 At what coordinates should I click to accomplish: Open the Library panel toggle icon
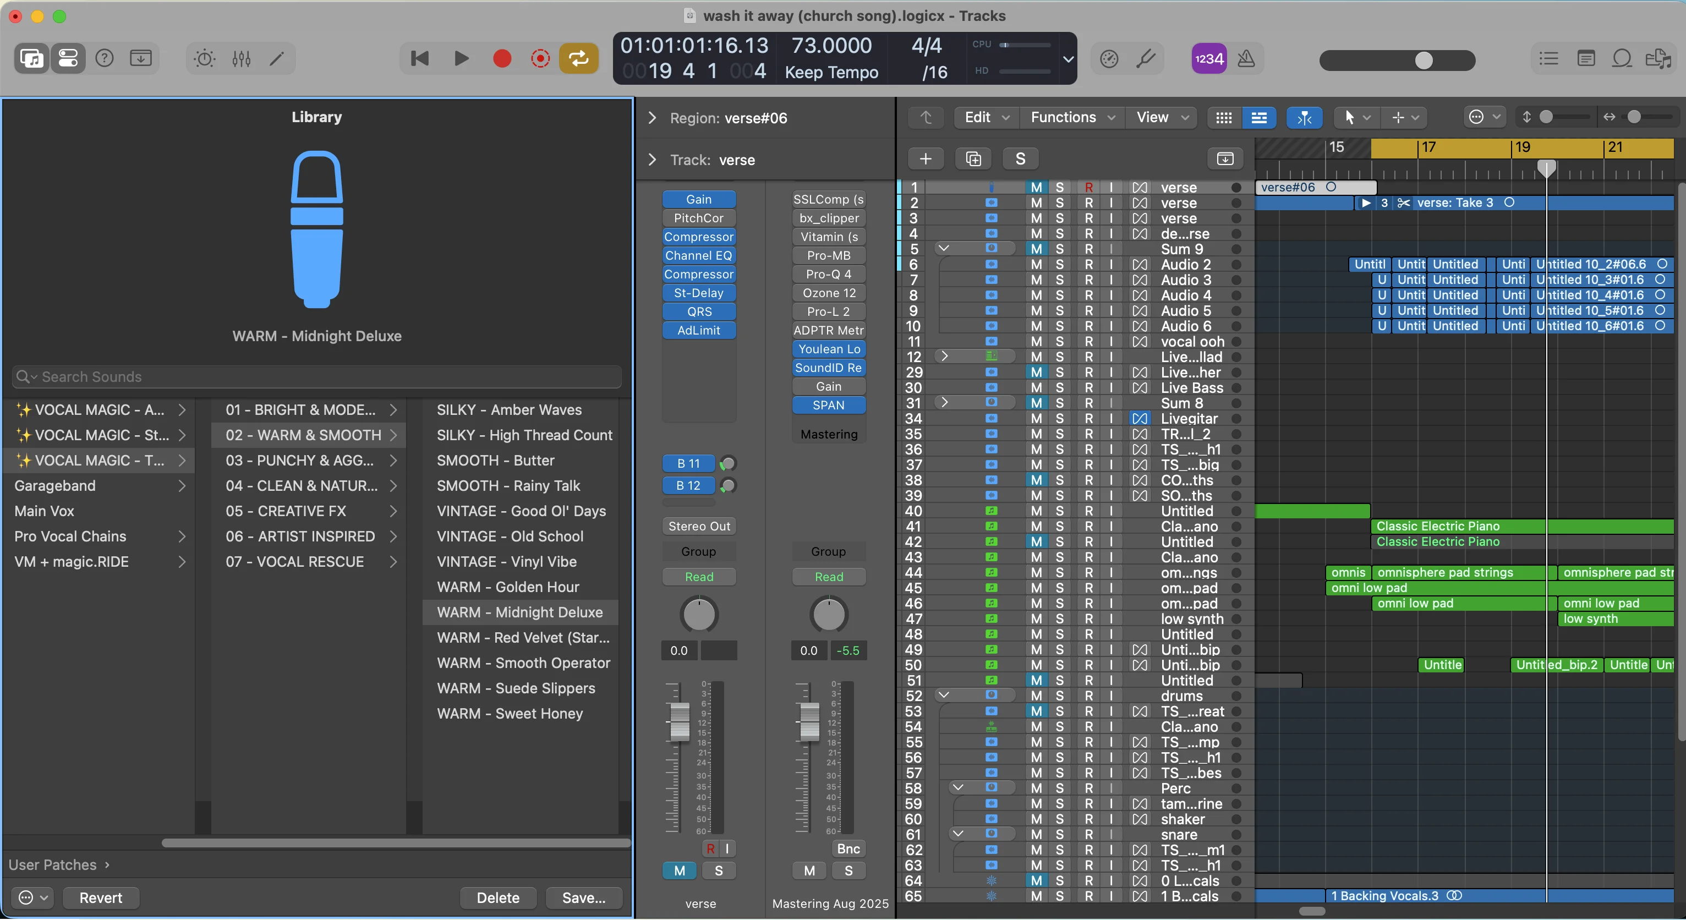[31, 58]
